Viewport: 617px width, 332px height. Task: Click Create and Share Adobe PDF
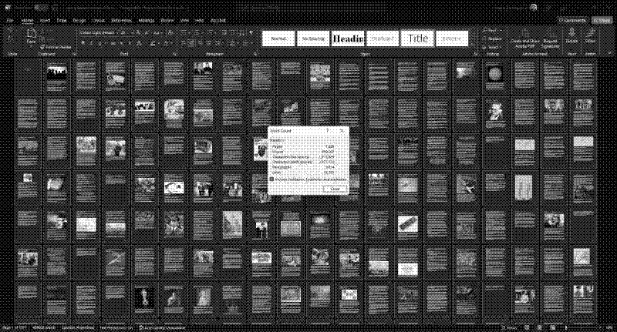525,39
